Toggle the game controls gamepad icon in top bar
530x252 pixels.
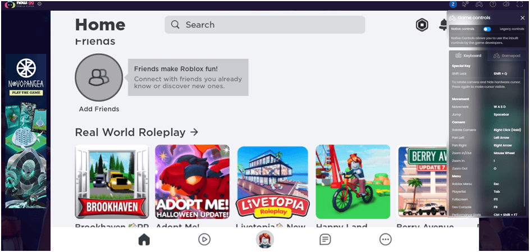point(479,4)
